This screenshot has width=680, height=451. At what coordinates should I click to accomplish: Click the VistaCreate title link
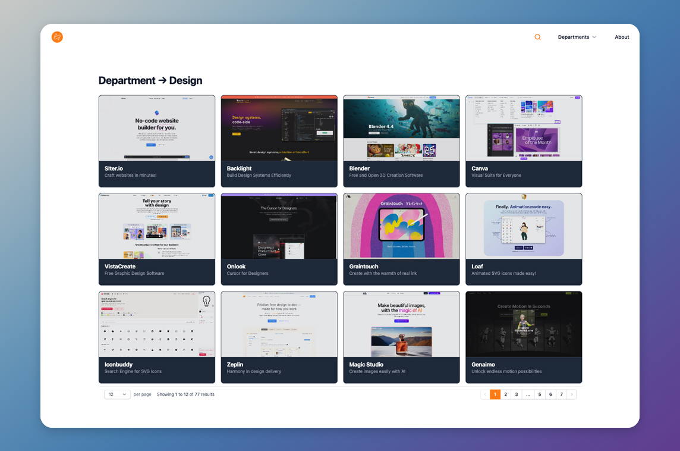click(x=119, y=267)
